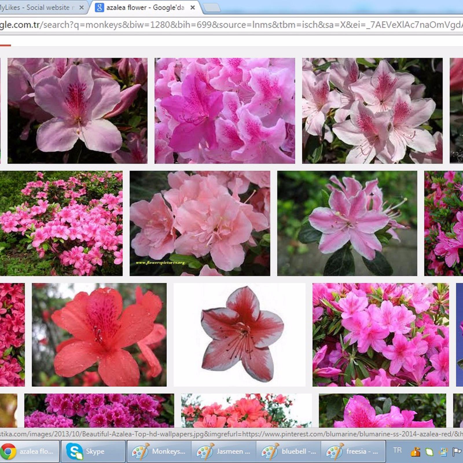Viewport: 463px width, 463px height.
Task: Open the green tray icon
Action: tap(429, 452)
